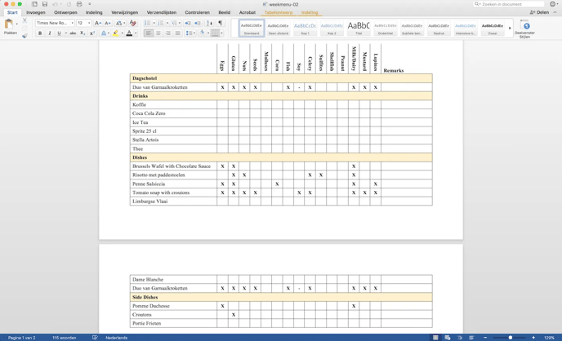The image size is (562, 341).
Task: Expand the styles gallery arrow
Action: (x=510, y=29)
